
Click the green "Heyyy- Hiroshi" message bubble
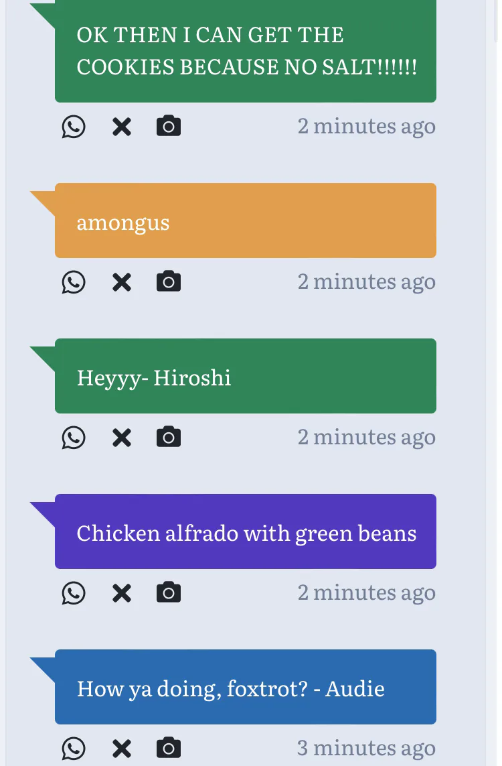pos(245,376)
